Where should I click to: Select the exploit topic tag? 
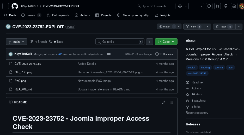point(192,68)
